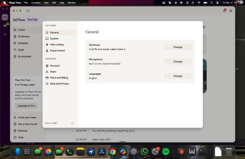Open notifications bell icon
The height and width of the screenshot is (159, 245).
click(224, 11)
